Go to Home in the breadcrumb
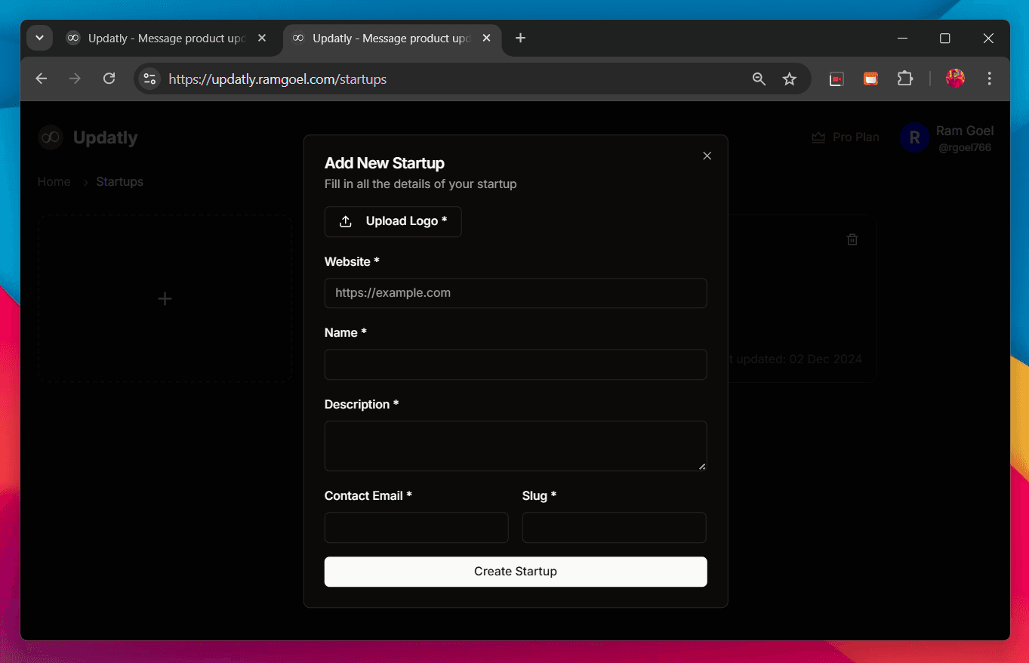The height and width of the screenshot is (663, 1029). (54, 182)
